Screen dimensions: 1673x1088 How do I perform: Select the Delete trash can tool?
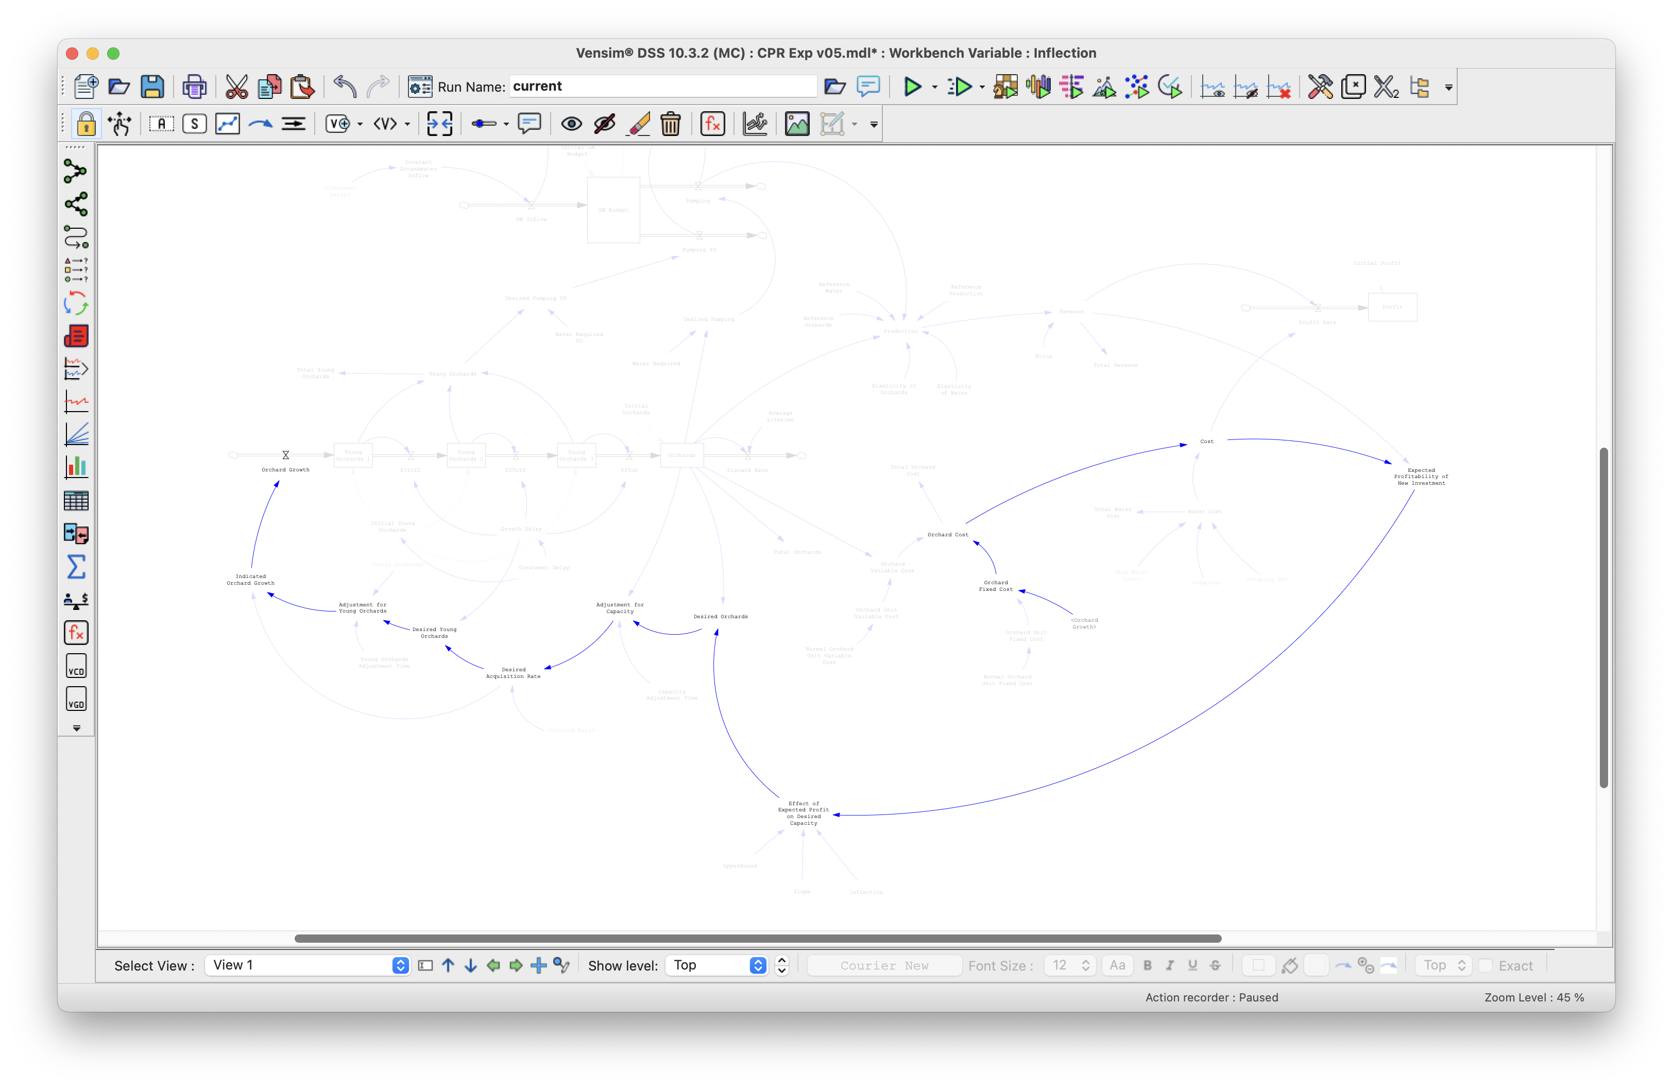pos(671,124)
